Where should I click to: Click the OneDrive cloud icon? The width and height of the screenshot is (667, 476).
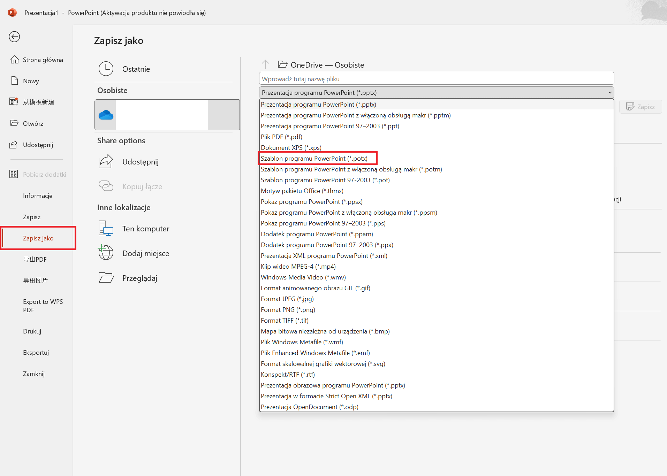click(x=106, y=115)
